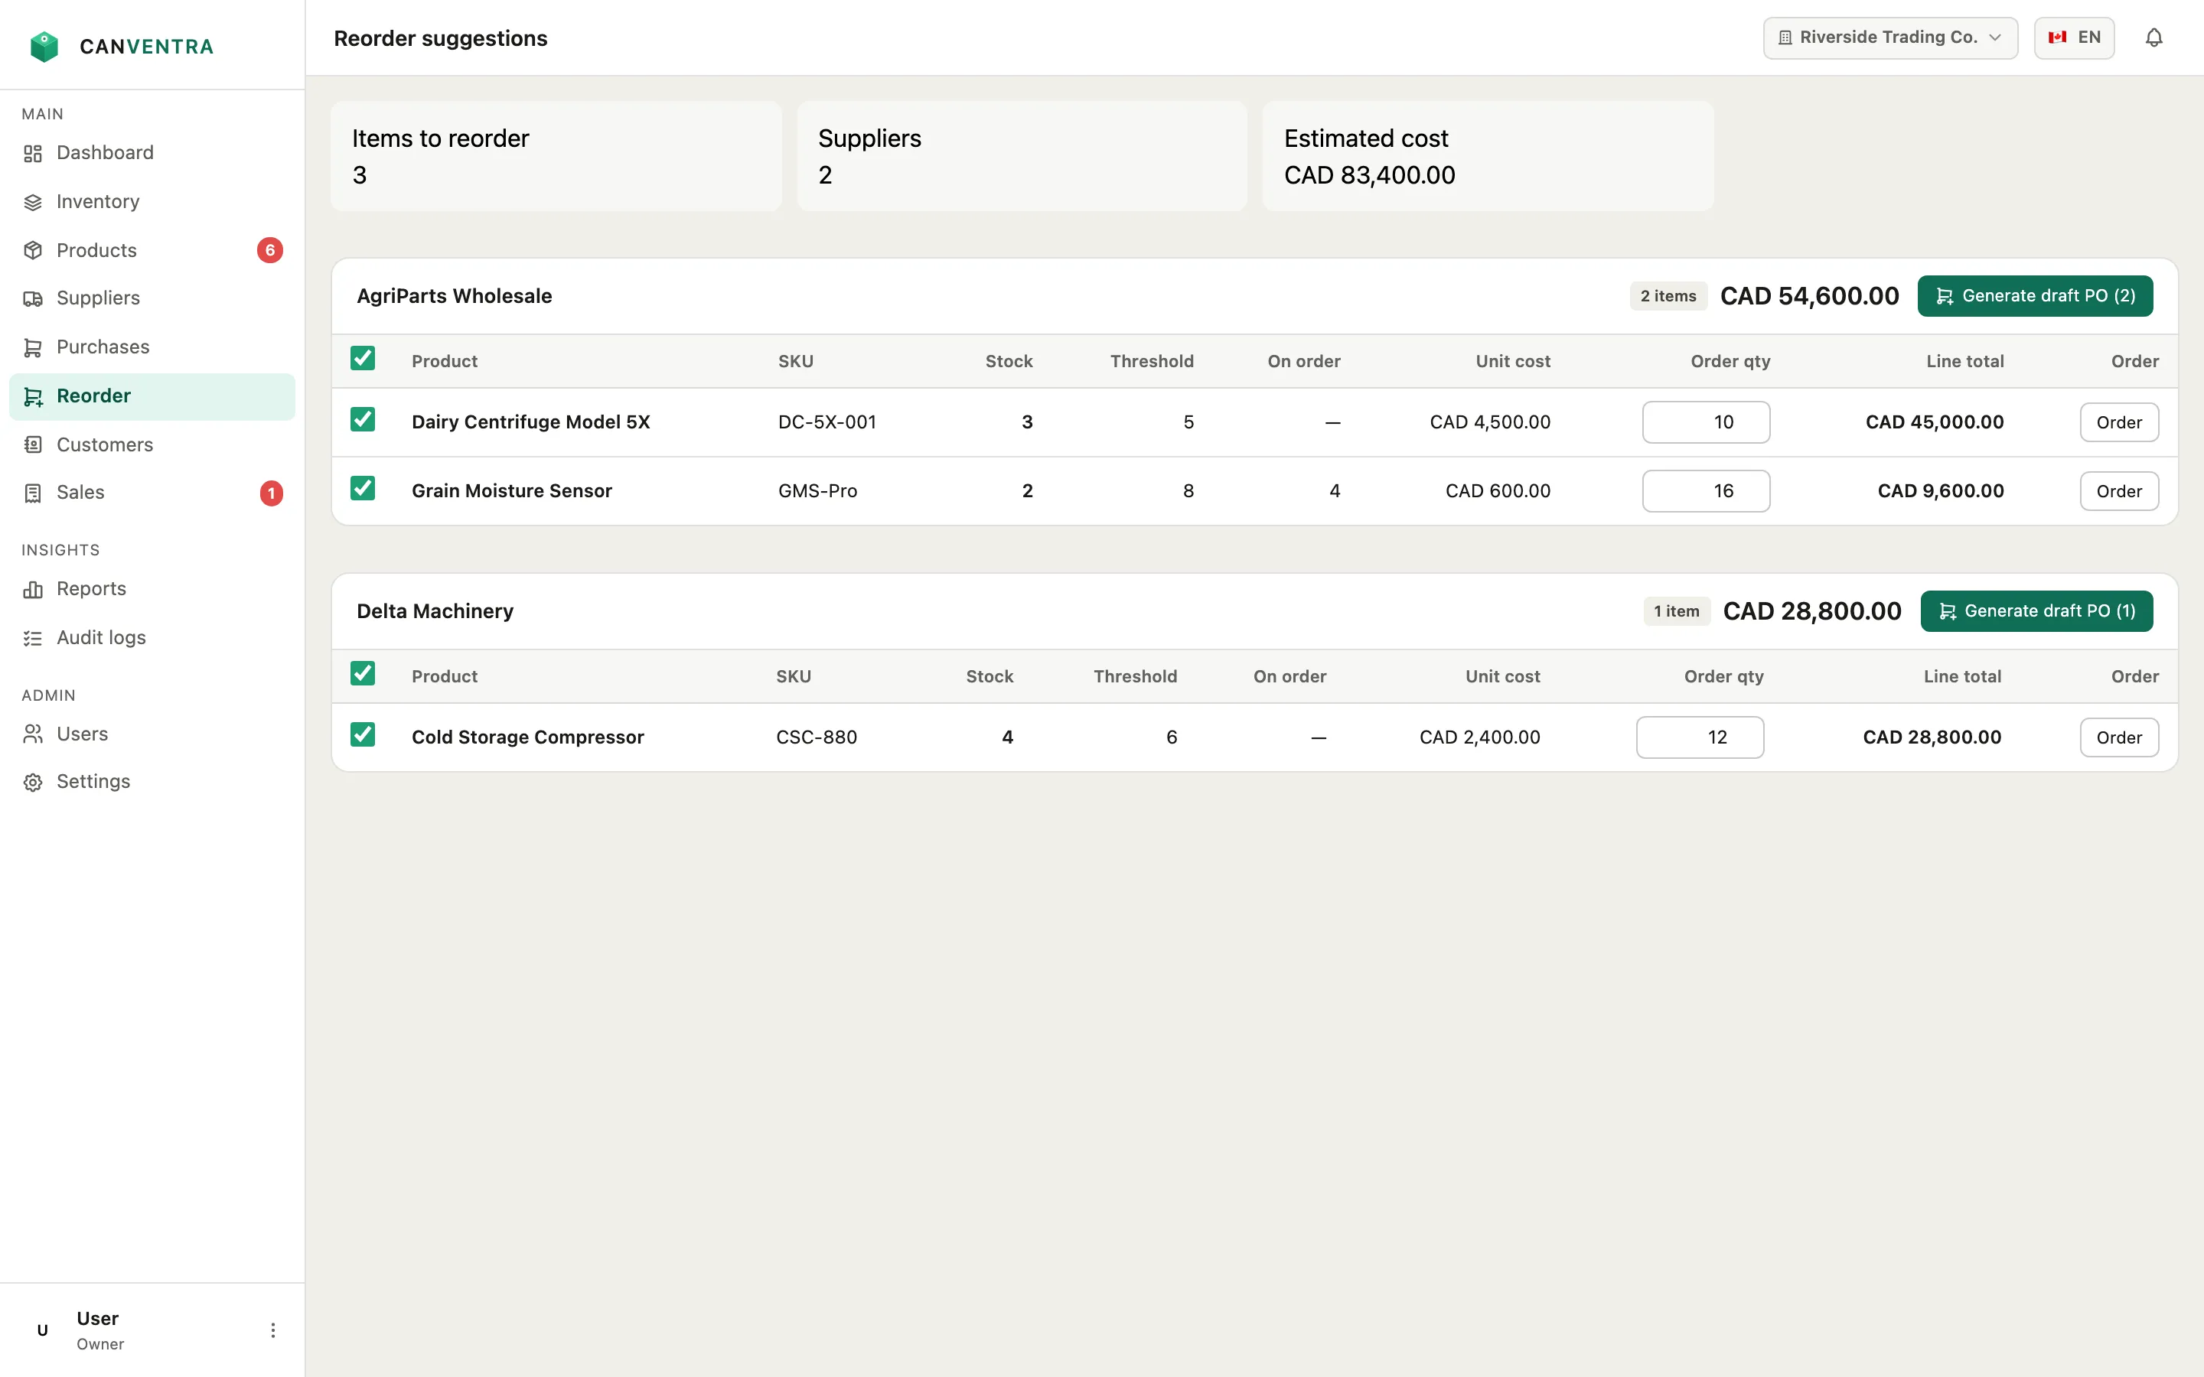Order the Grain Moisture Sensor
The width and height of the screenshot is (2204, 1377).
tap(2118, 492)
